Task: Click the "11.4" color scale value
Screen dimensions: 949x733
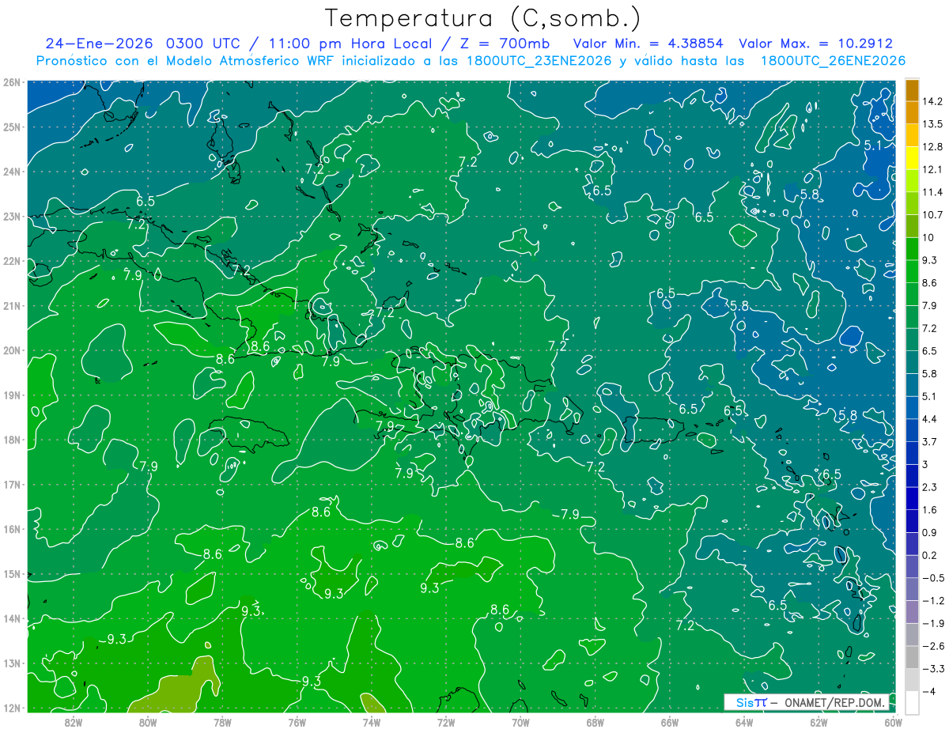Action: [x=932, y=192]
